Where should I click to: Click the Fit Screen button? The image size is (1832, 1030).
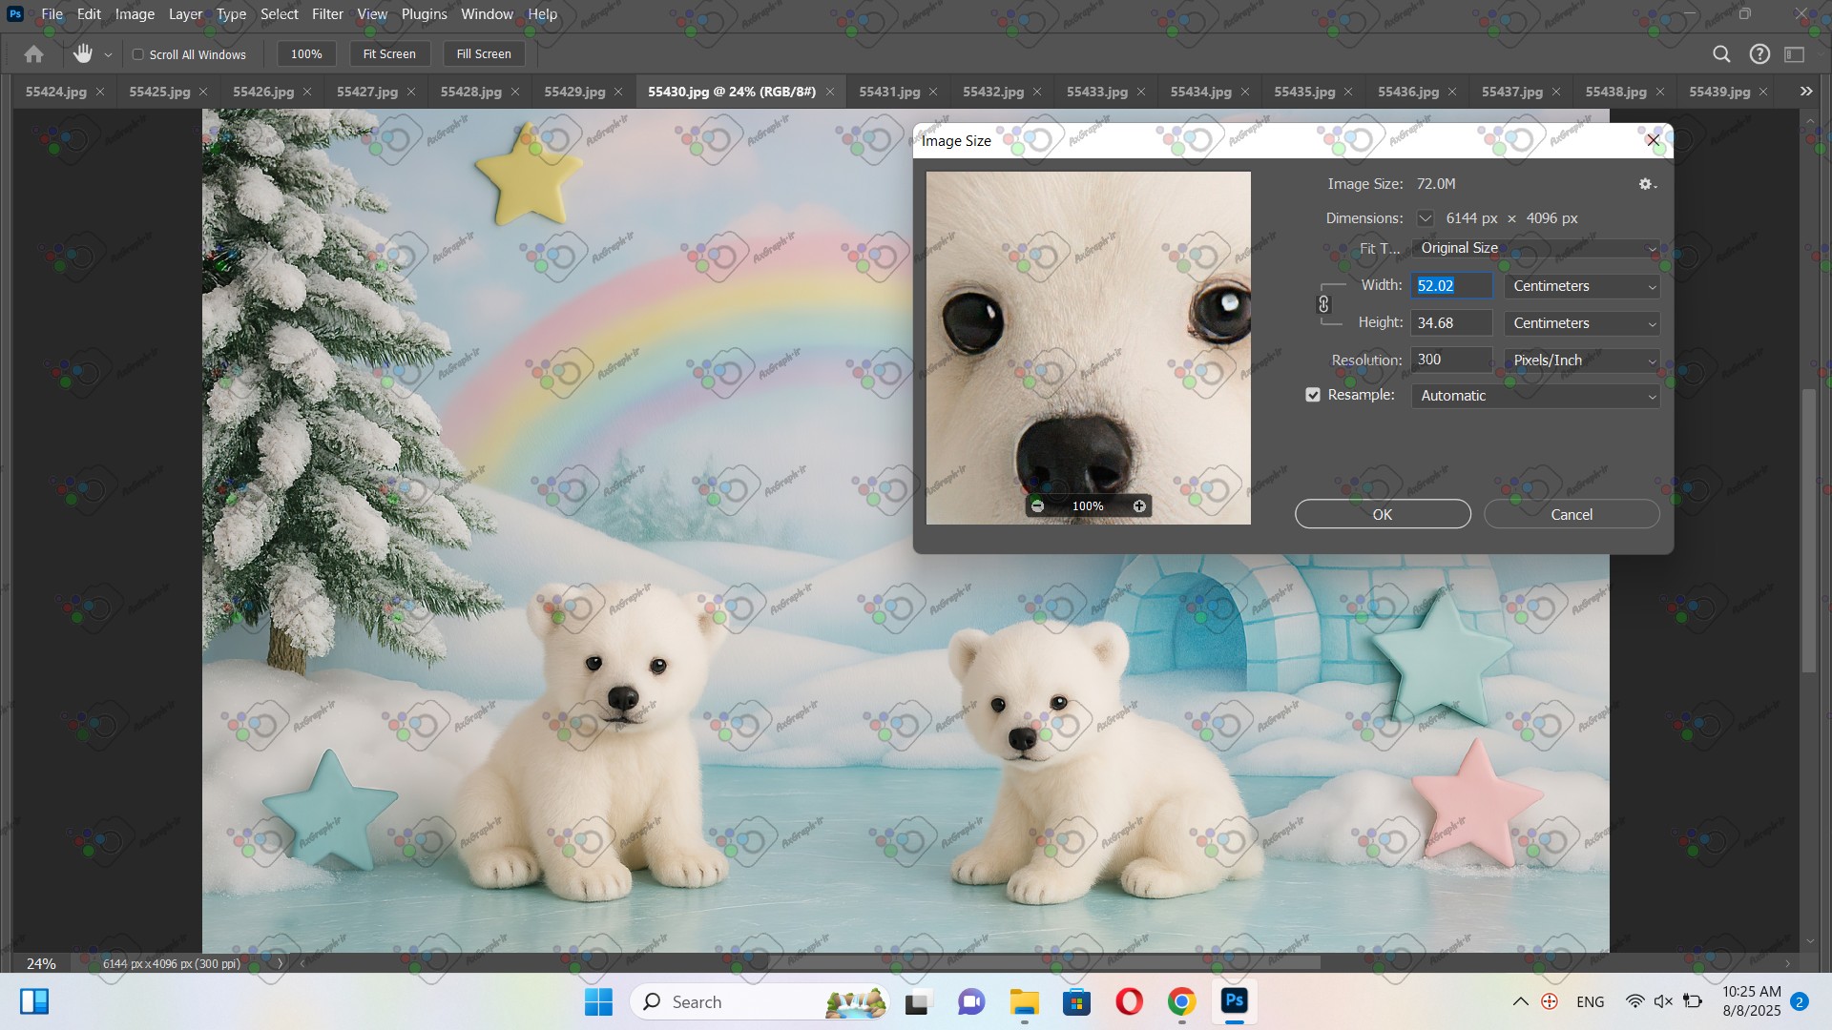pyautogui.click(x=389, y=54)
